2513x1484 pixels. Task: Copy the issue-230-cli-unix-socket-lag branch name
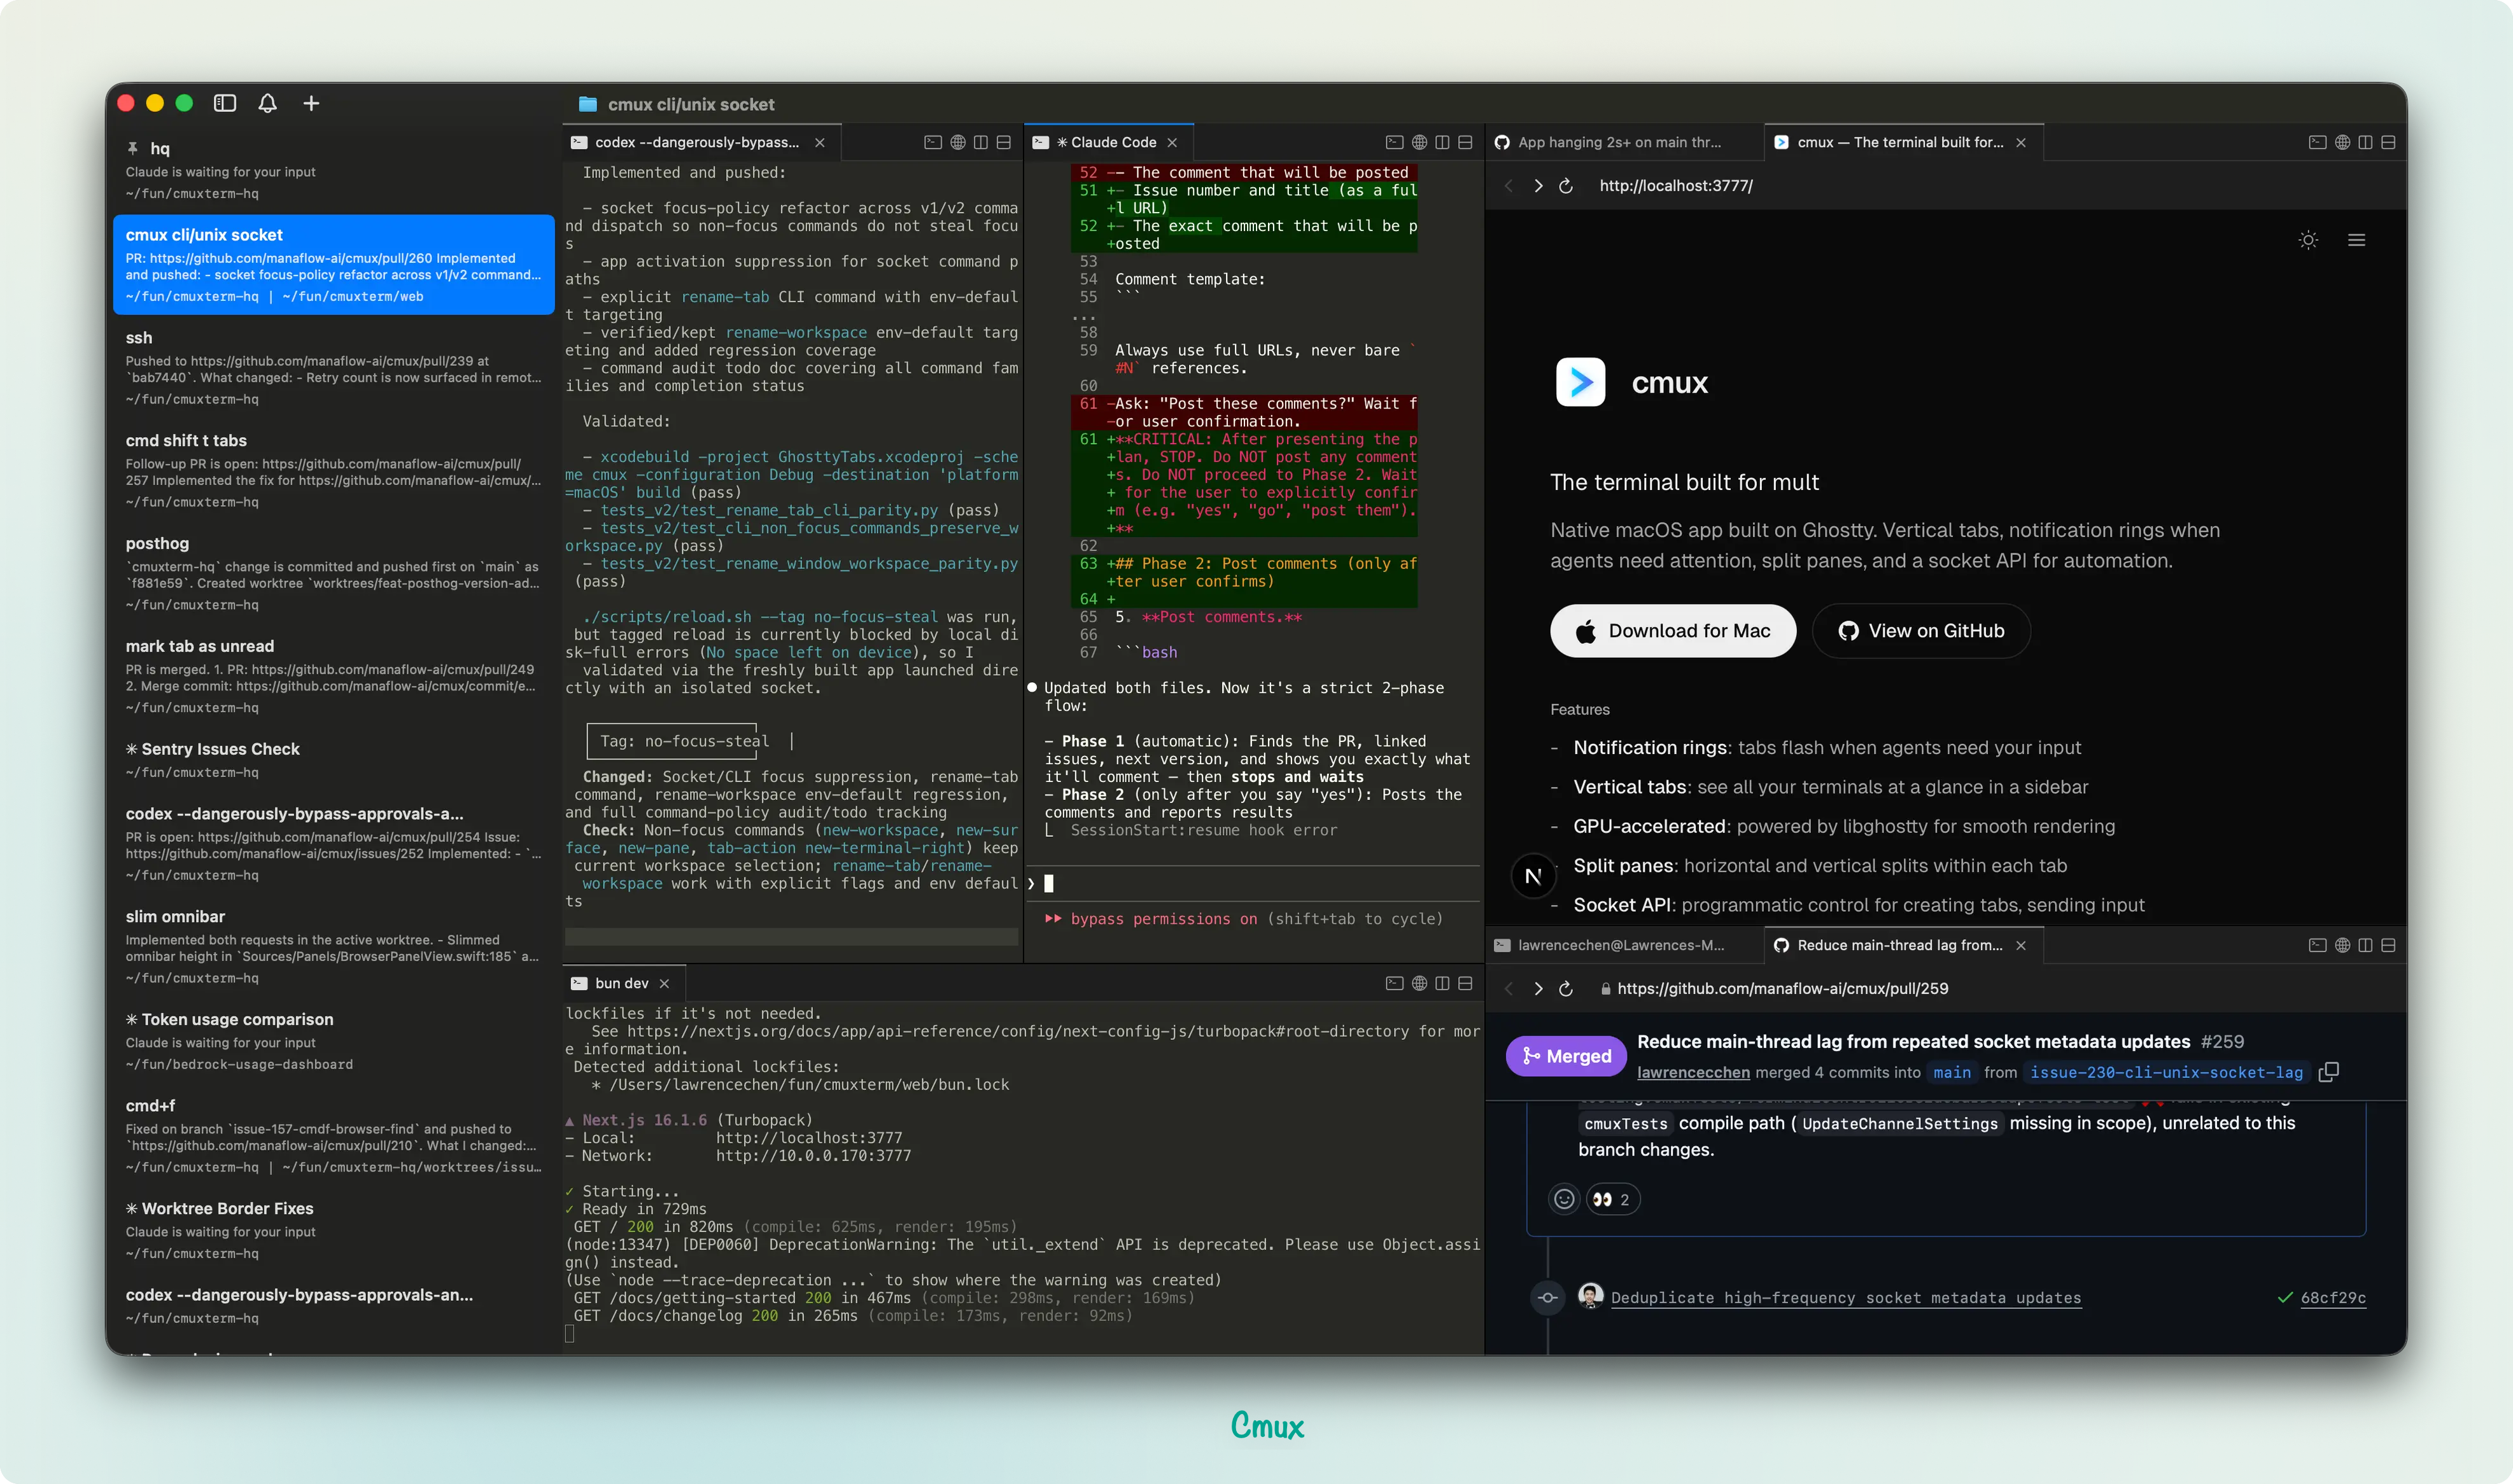(x=2330, y=1072)
